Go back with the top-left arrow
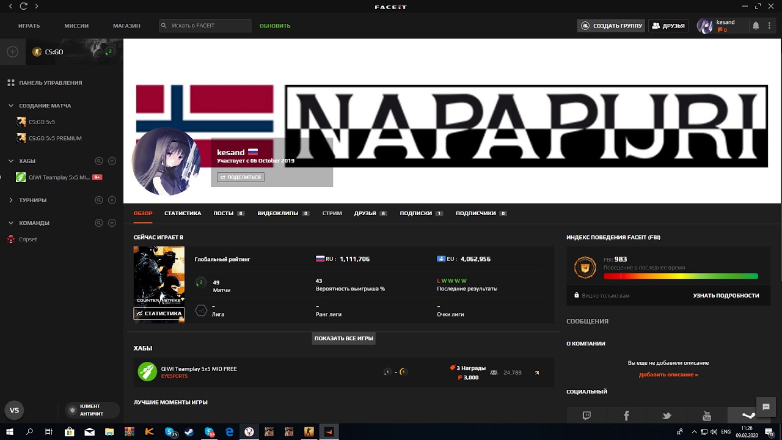 (10, 6)
